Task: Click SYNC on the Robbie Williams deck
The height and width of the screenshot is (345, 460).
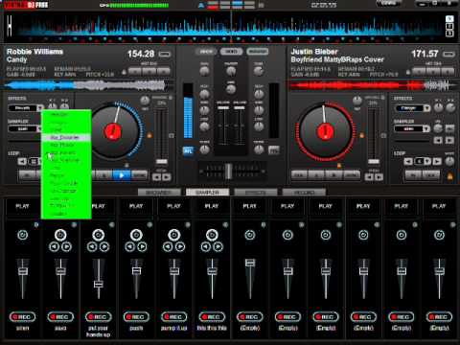Action: click(140, 175)
